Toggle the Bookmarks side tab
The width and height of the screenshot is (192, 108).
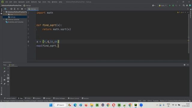[x=1, y=91]
